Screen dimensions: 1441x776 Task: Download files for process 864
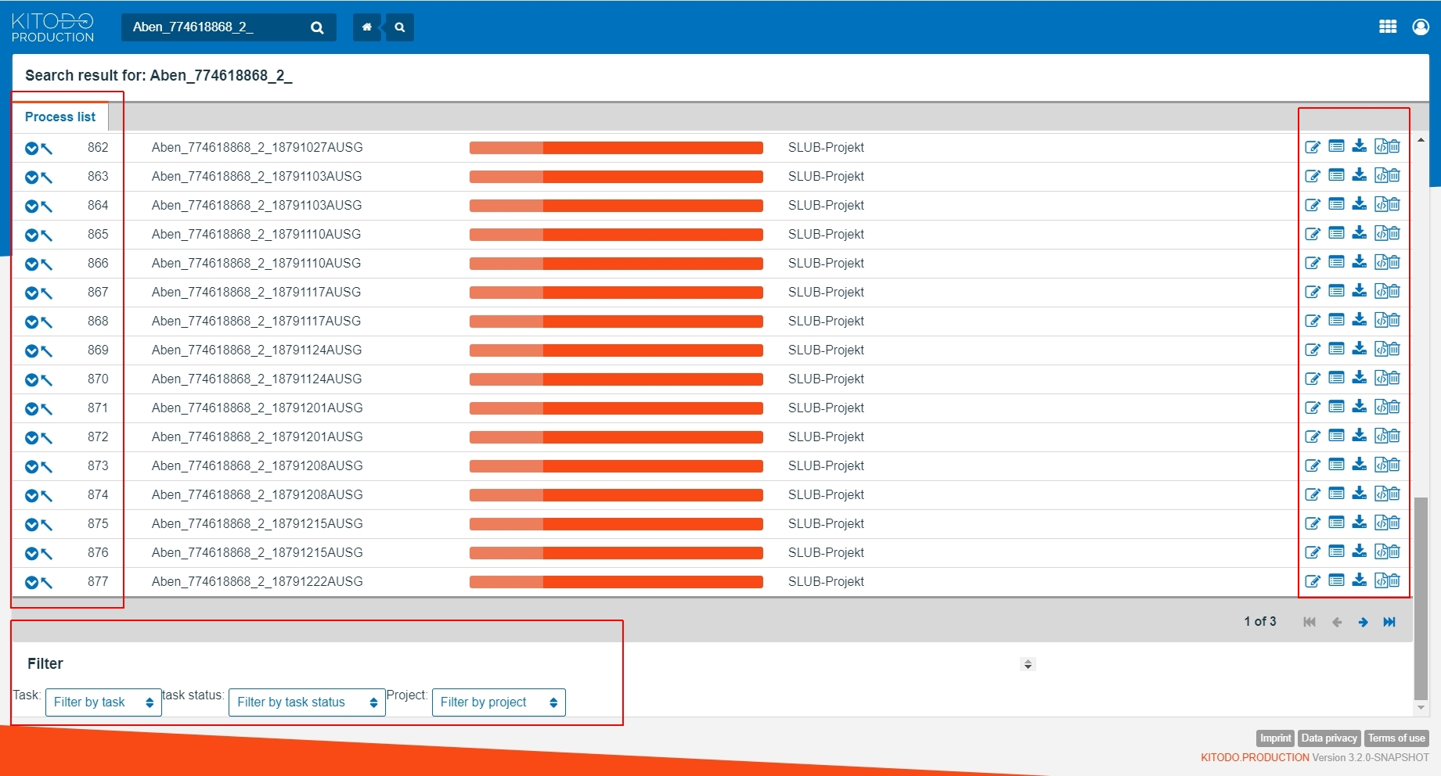pos(1360,205)
